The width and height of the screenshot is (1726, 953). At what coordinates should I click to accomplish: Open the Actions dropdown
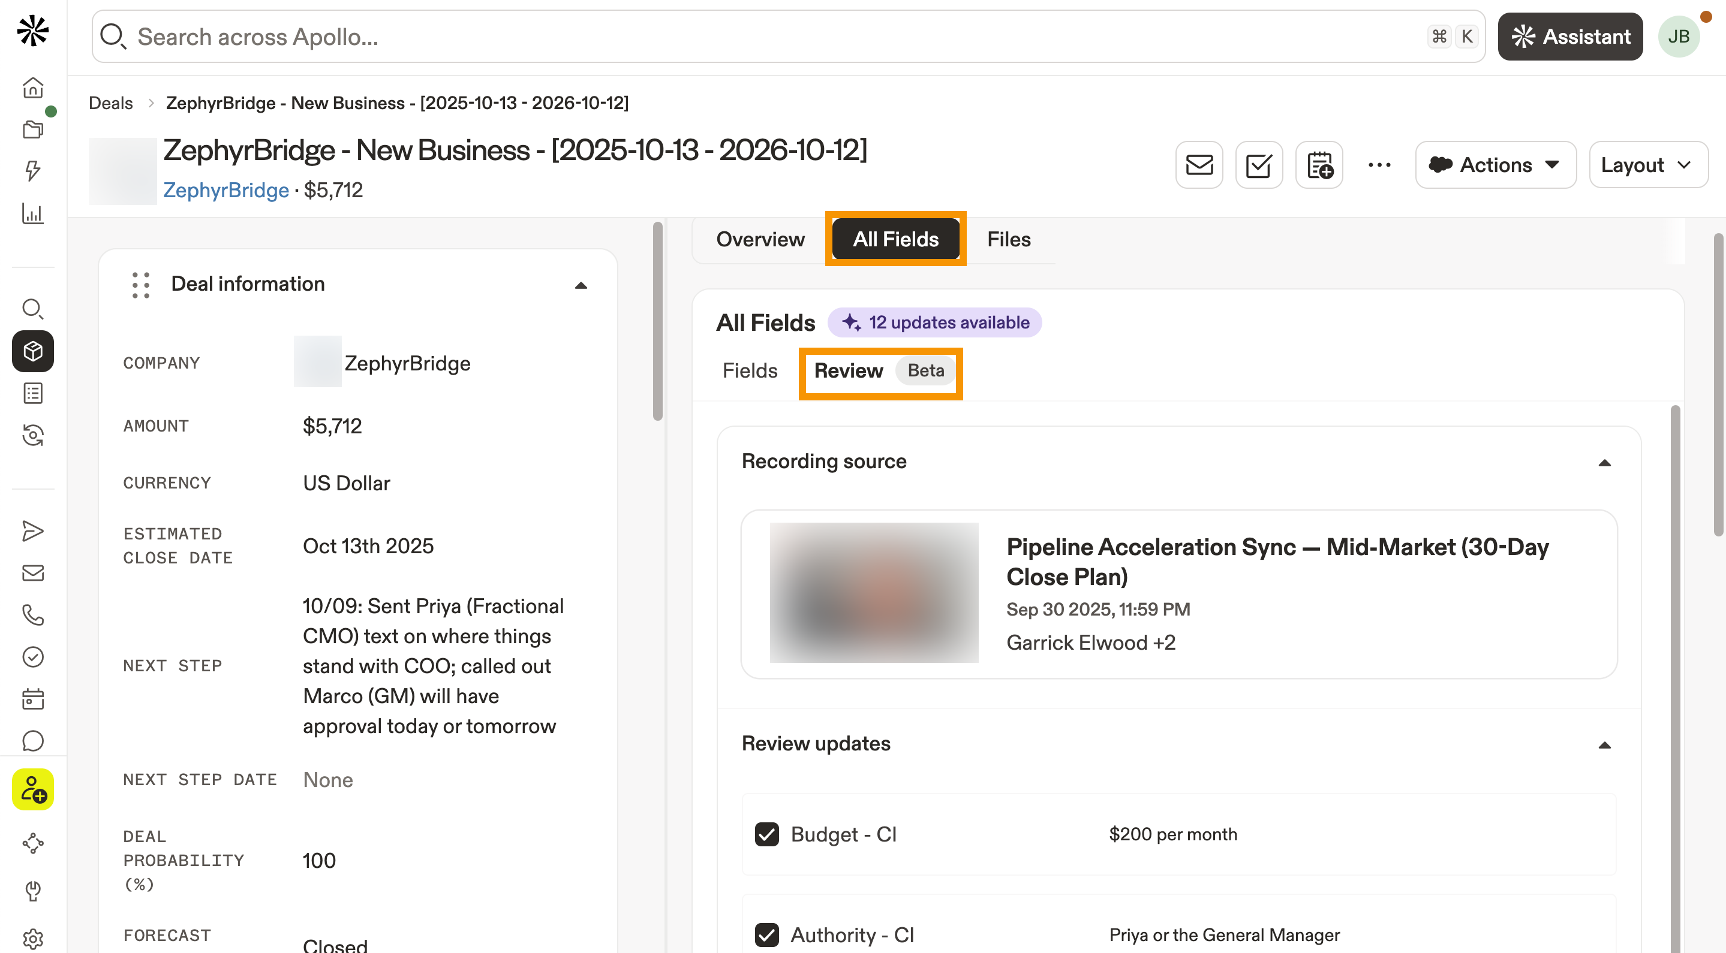1495,165
